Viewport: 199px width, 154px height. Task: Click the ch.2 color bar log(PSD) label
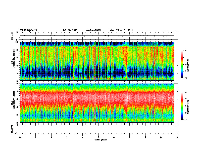[188, 107]
